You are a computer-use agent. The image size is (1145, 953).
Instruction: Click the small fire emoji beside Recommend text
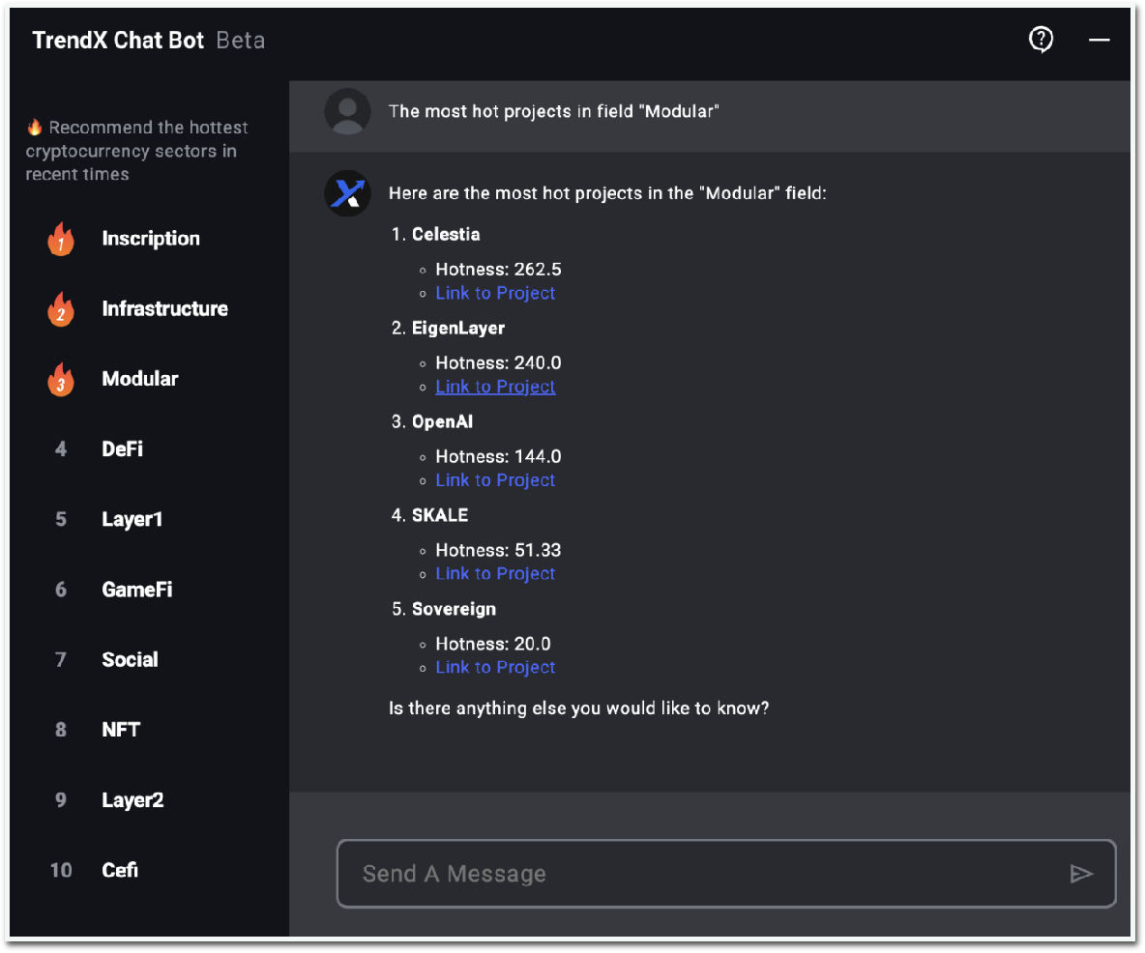pyautogui.click(x=34, y=127)
